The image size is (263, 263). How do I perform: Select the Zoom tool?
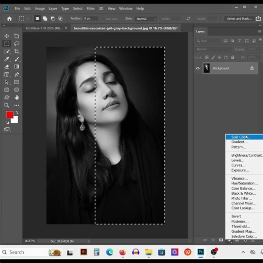click(x=7, y=105)
